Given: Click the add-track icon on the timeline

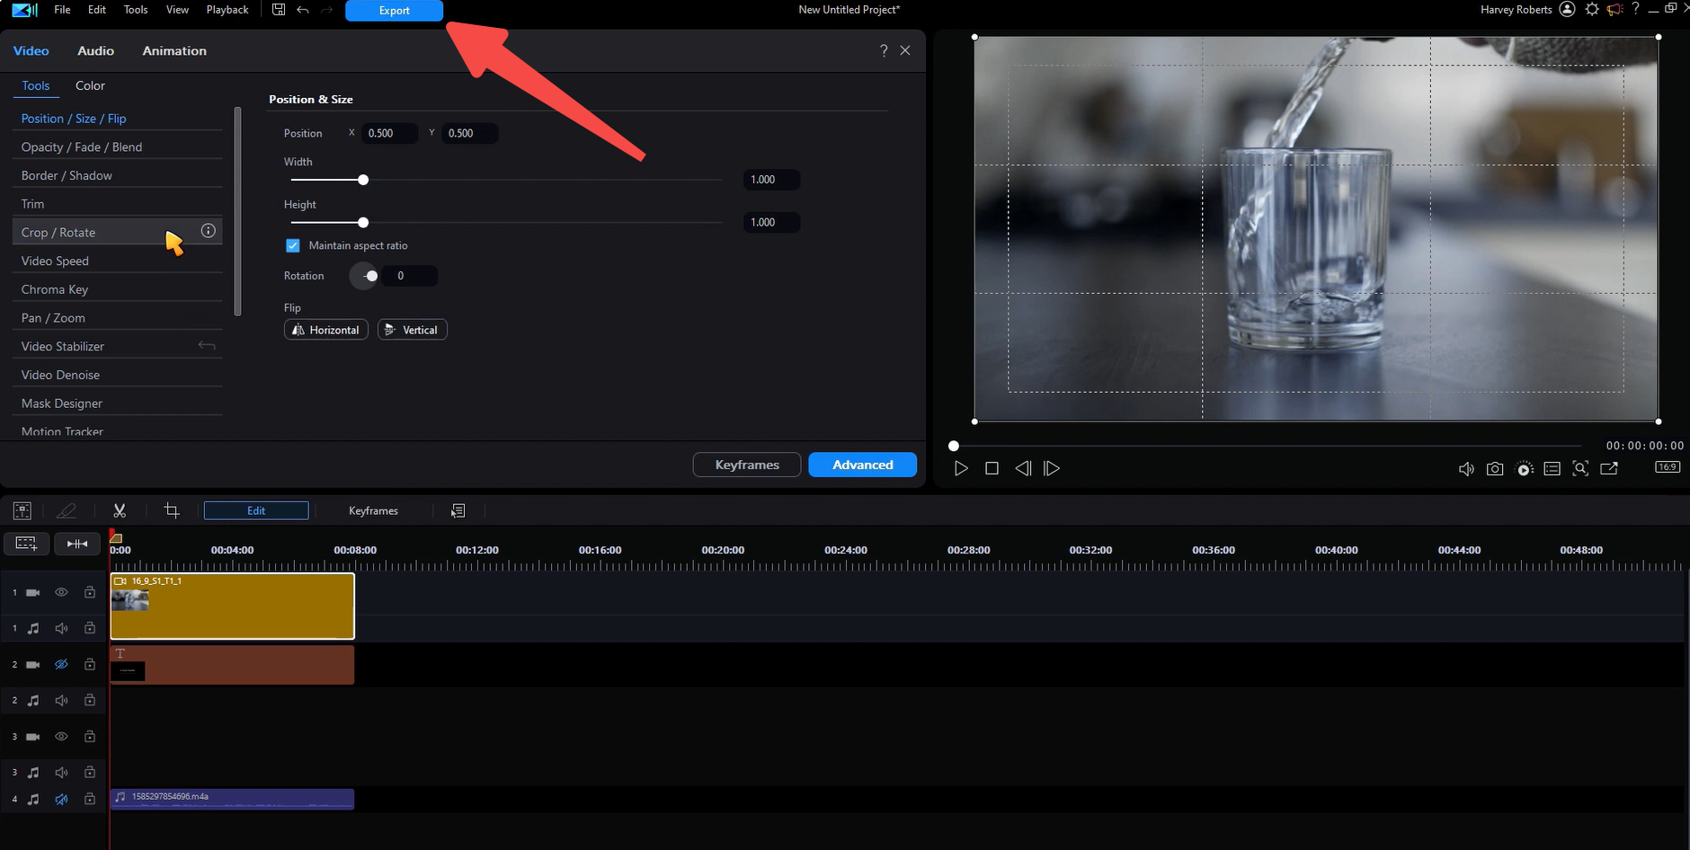Looking at the screenshot, I should click(x=27, y=544).
